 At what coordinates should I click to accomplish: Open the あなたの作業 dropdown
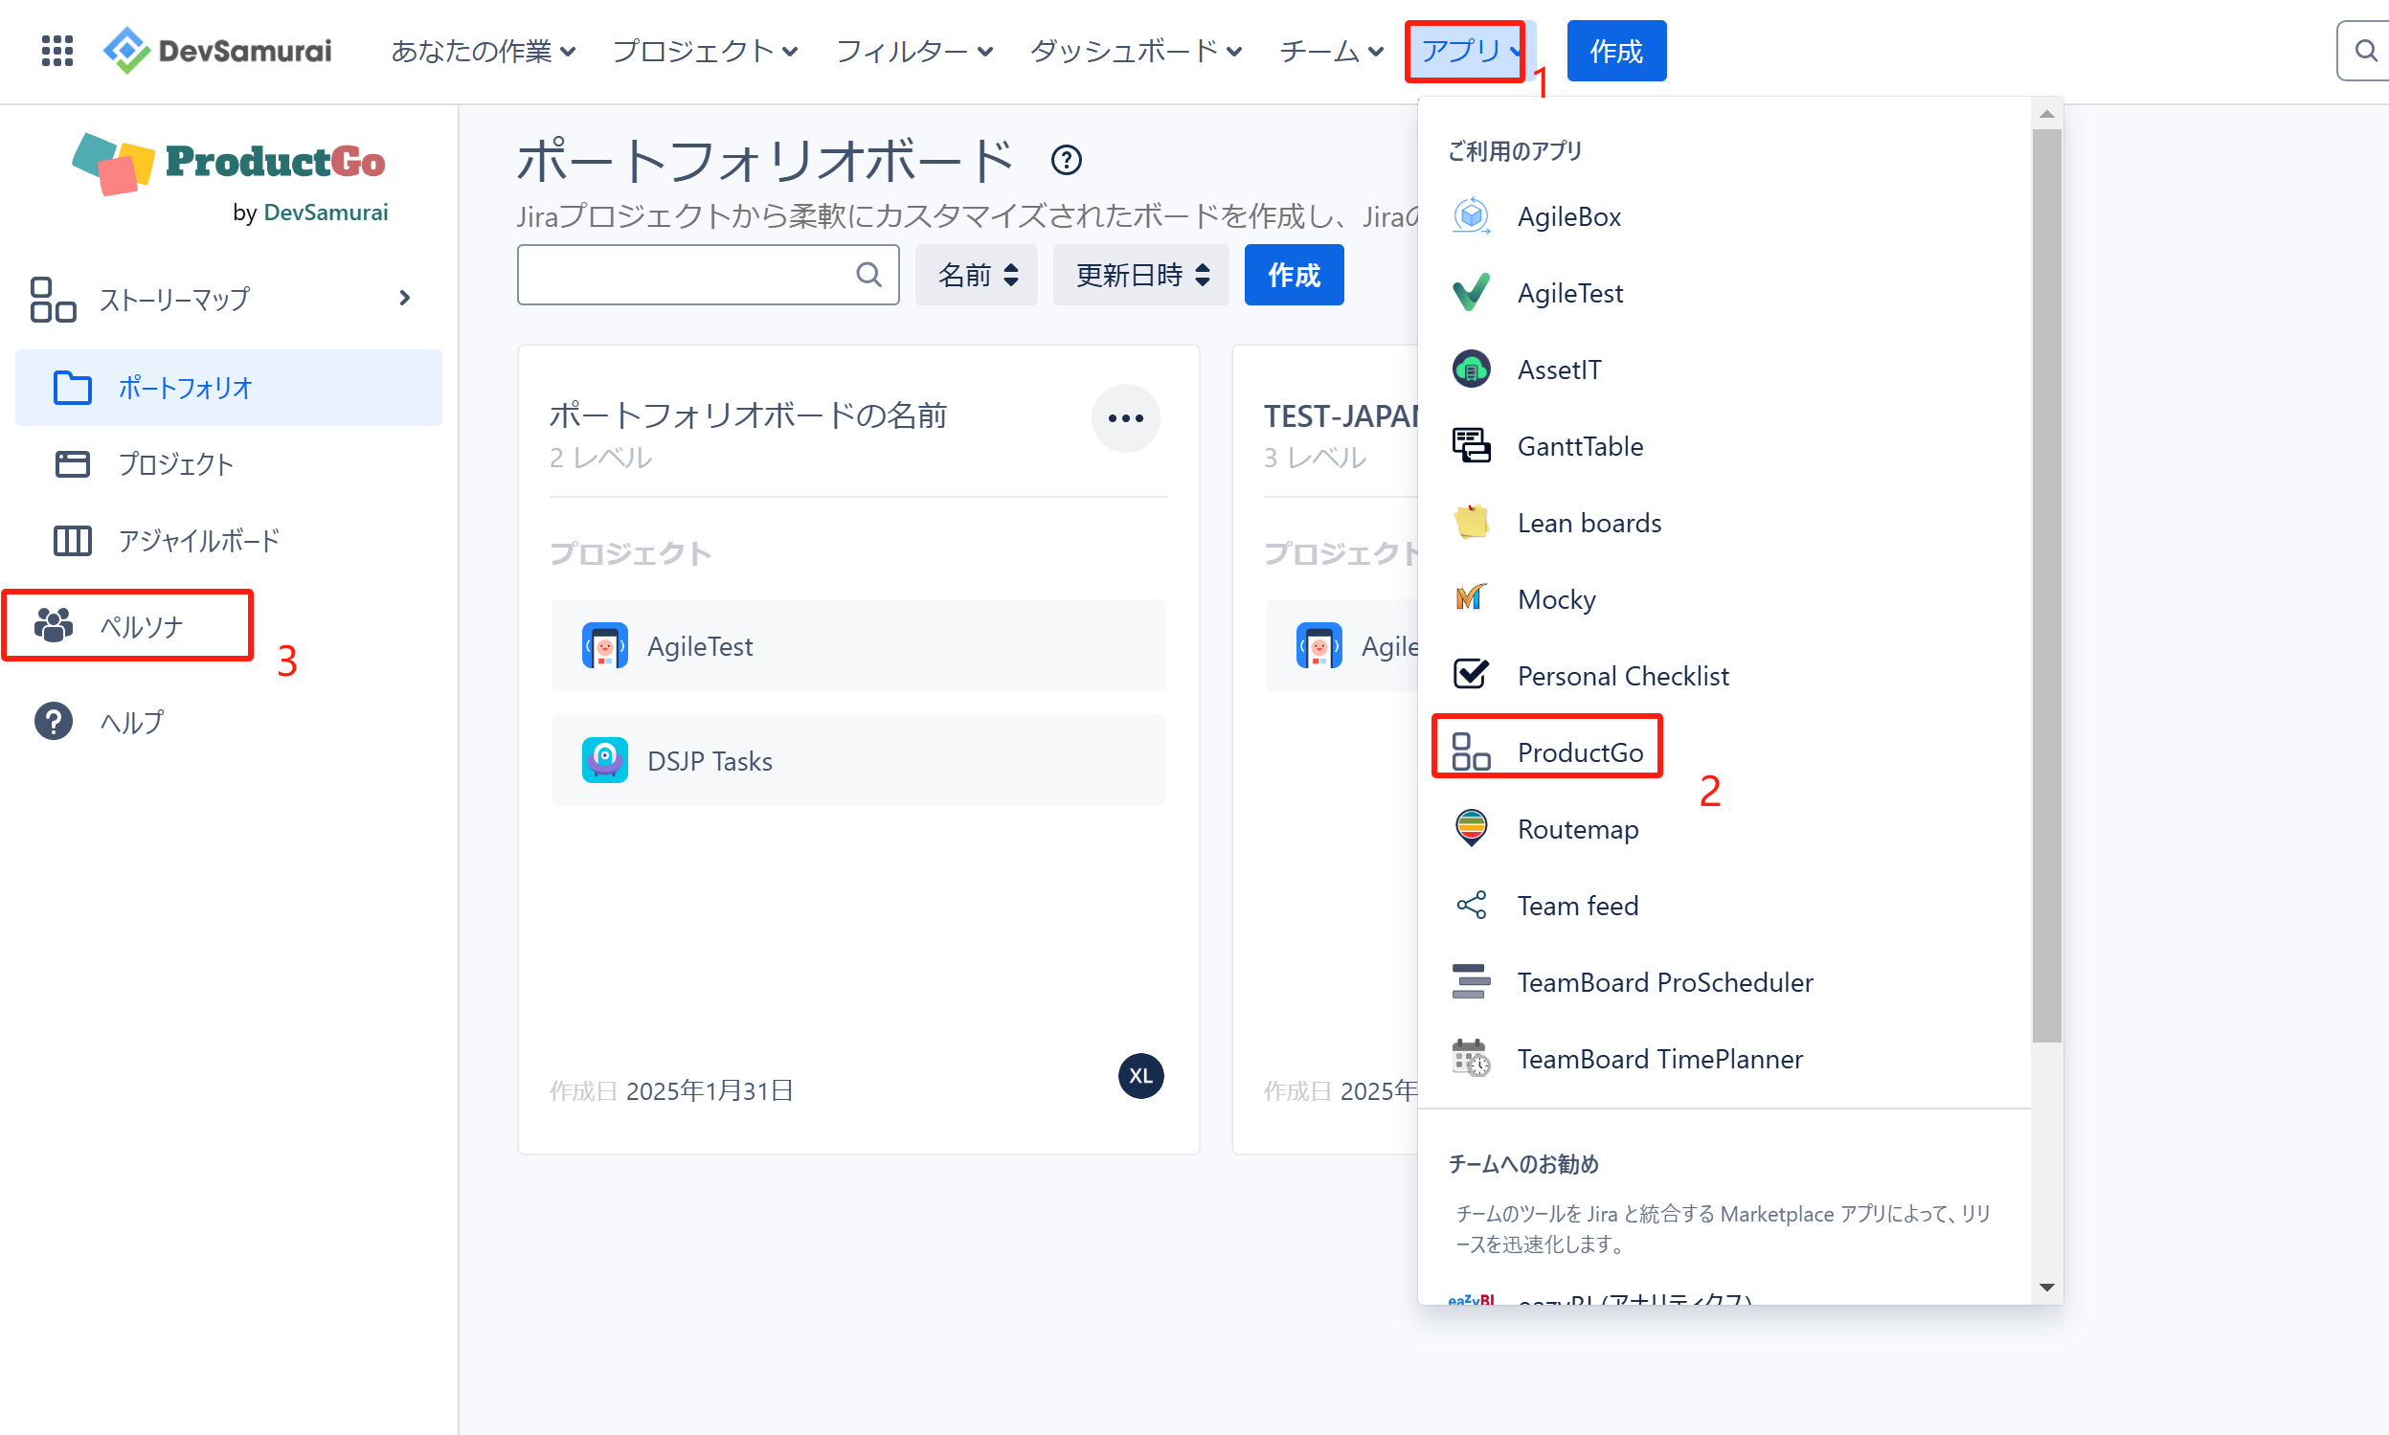483,51
